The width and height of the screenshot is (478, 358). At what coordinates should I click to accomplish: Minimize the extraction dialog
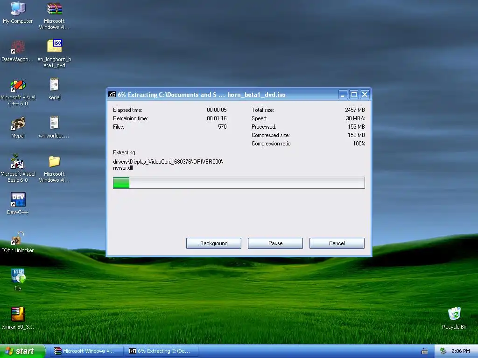[x=343, y=95]
